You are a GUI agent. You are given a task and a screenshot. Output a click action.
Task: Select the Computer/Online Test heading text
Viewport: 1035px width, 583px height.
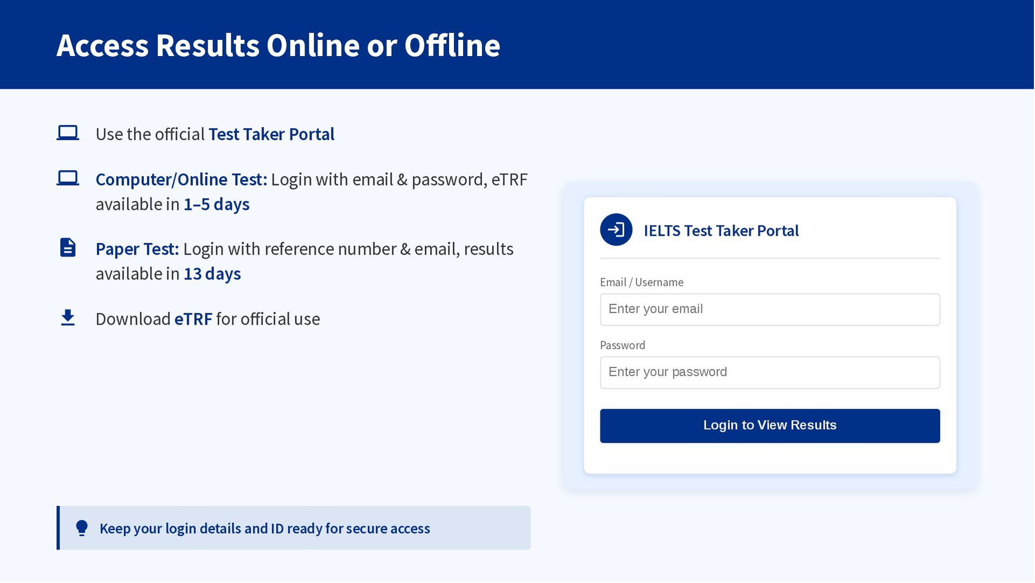[181, 180]
